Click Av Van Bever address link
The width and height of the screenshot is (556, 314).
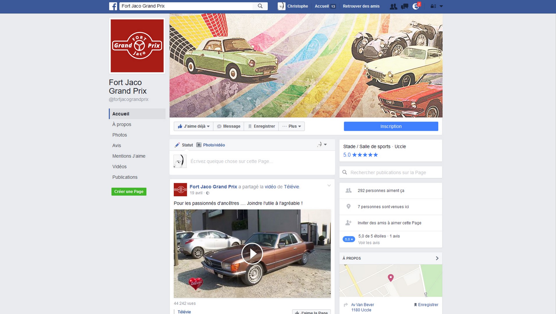362,307
